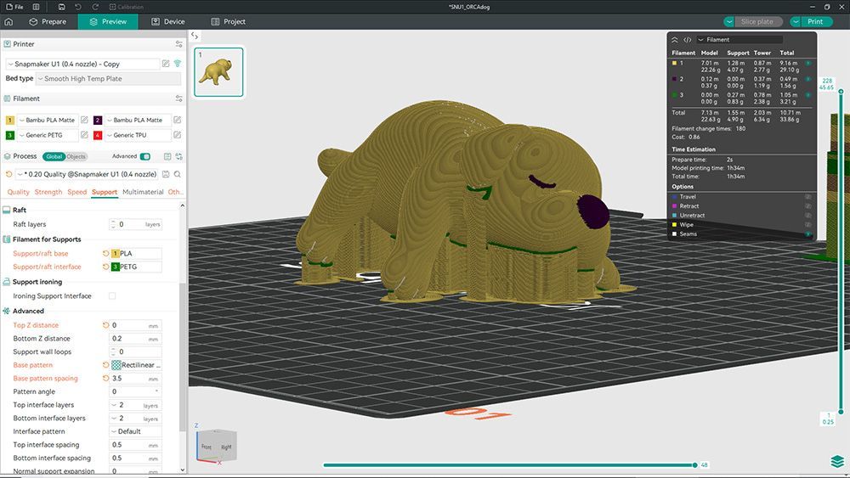Click filament 2 dark purple color swatch
850x478 pixels.
(98, 121)
